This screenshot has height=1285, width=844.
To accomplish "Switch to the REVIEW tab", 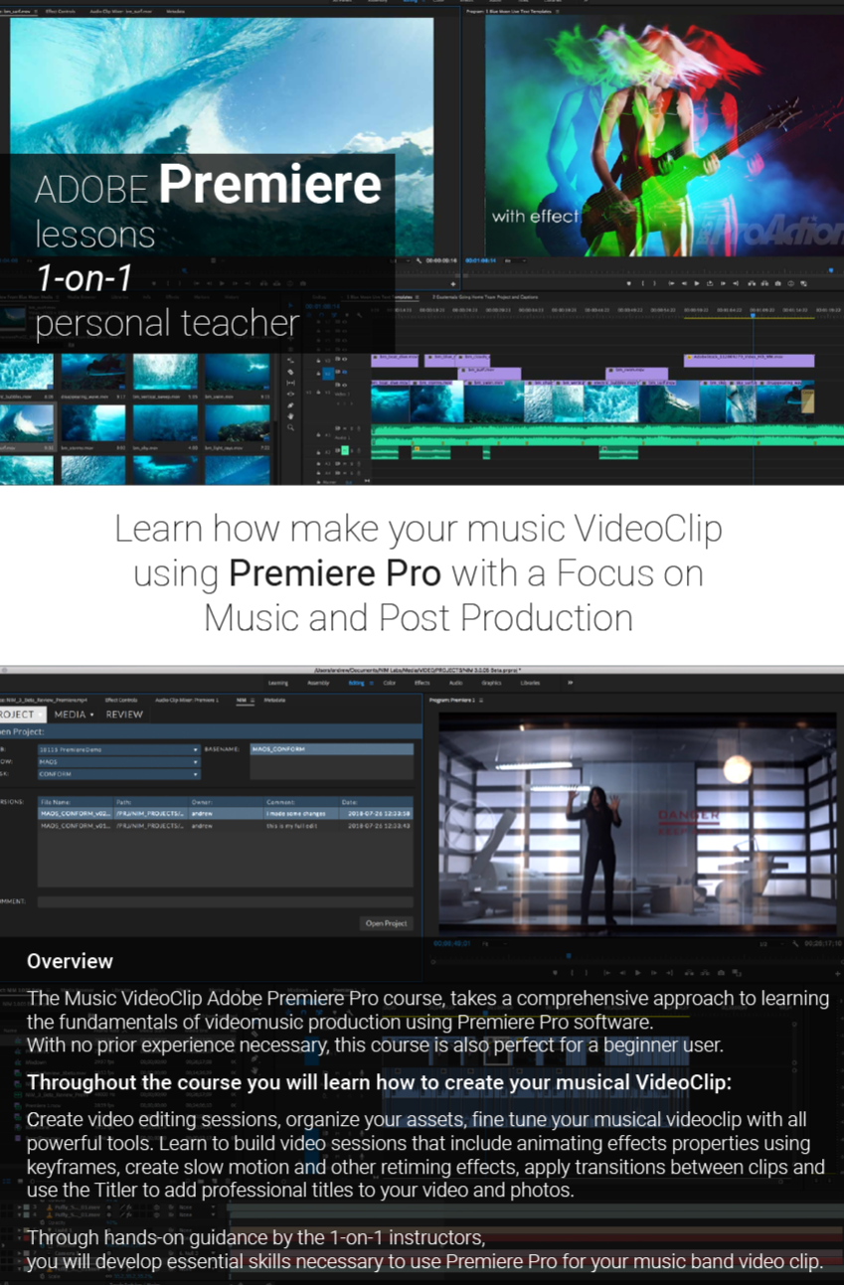I will 124,714.
